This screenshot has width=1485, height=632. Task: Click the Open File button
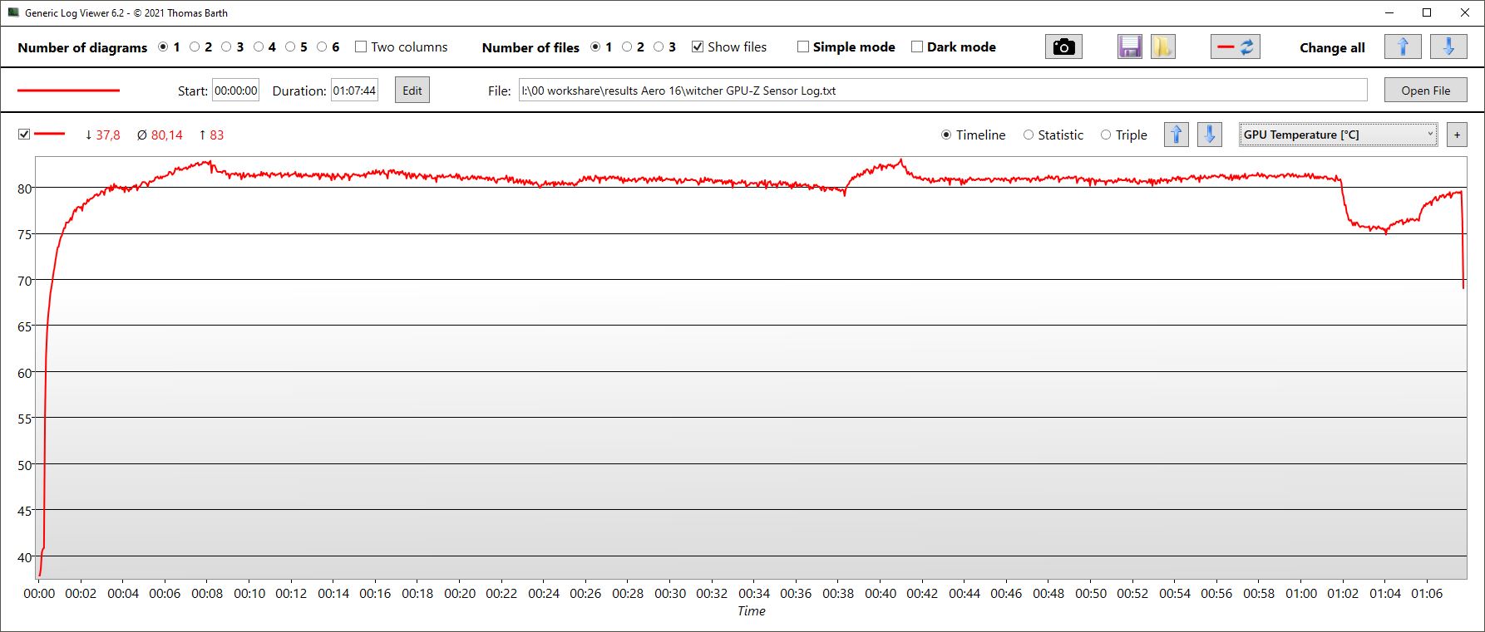click(x=1425, y=91)
